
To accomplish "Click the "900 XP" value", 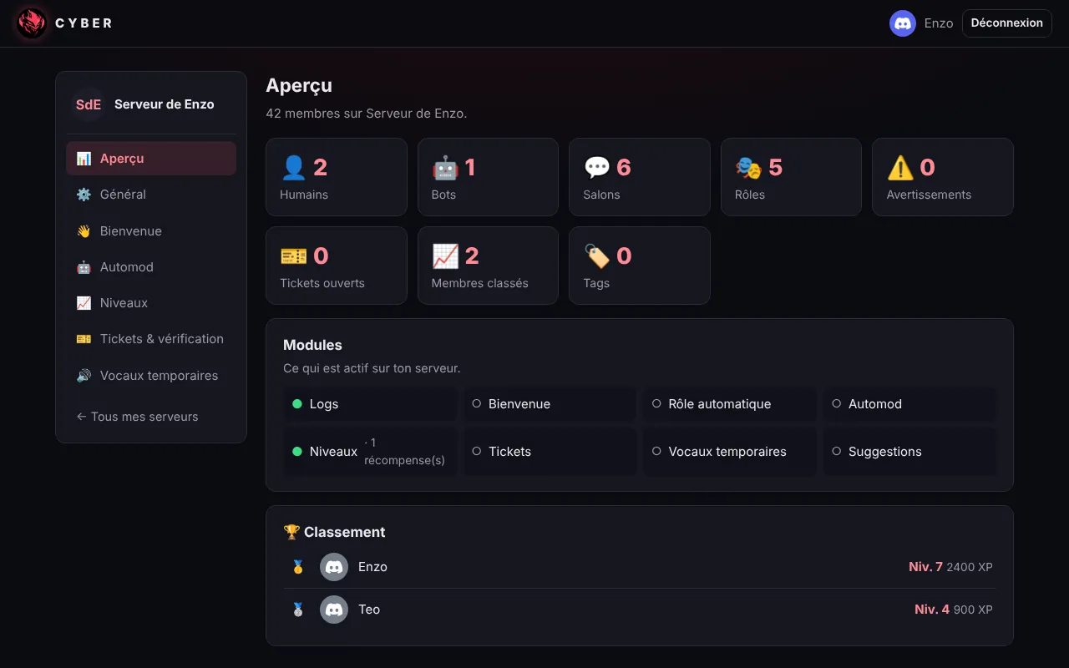I will (x=973, y=610).
